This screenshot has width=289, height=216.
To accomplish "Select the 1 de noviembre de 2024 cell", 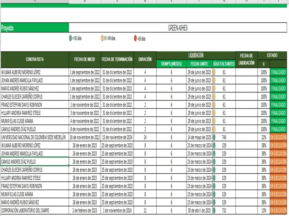I will pos(117,210).
